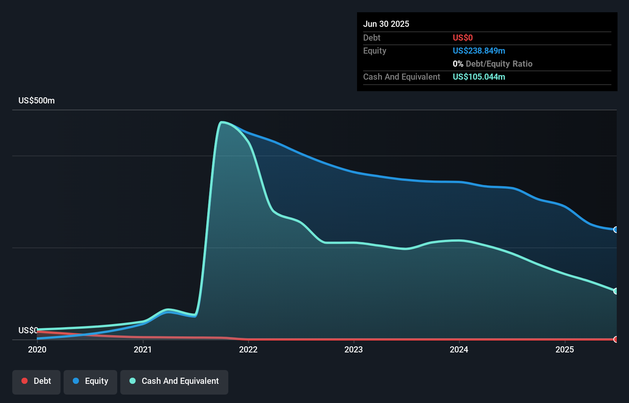Toggle Cash And Equivalent legend button
The height and width of the screenshot is (403, 629).
point(174,382)
